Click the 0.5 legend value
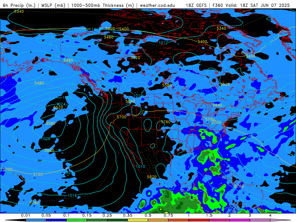The image size is (296, 222). tap(148, 215)
